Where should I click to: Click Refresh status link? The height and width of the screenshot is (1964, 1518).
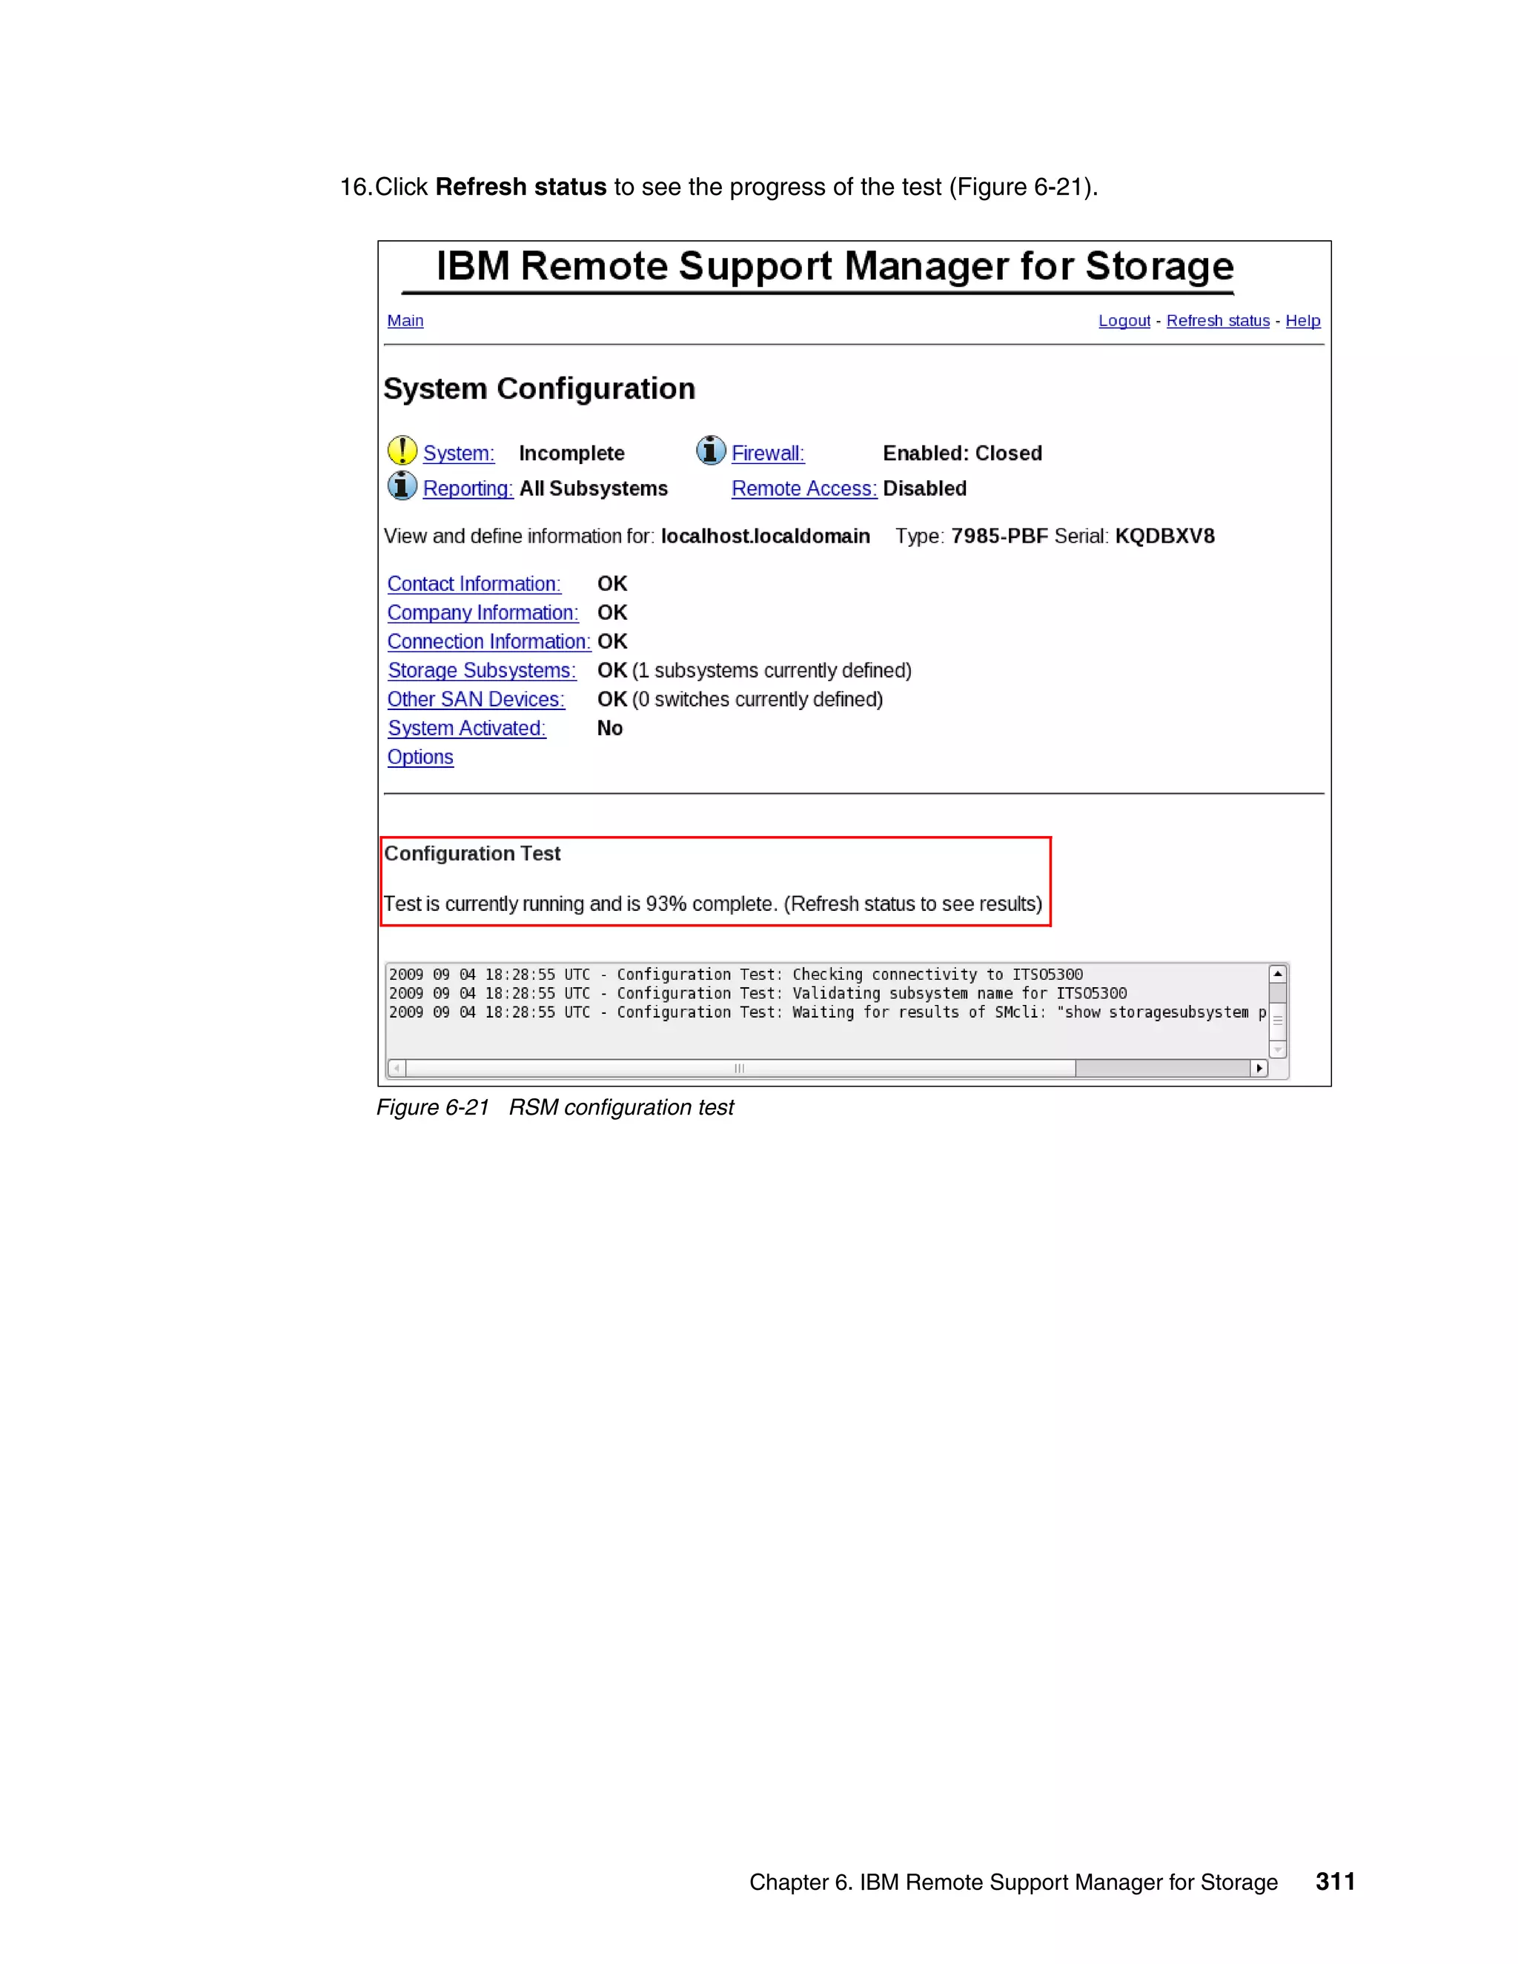pos(1218,321)
